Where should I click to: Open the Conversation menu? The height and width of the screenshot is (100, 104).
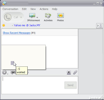(x=10, y=9)
